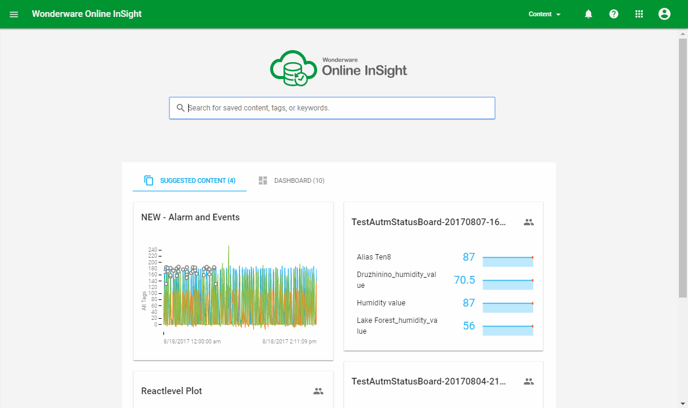Open the apps grid launcher
This screenshot has width=688, height=408.
point(639,14)
